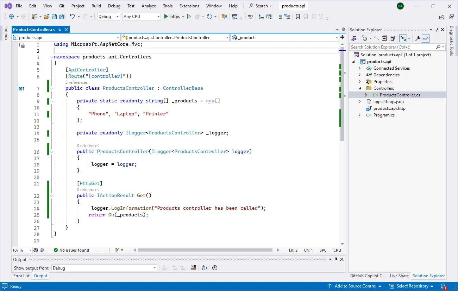Open the Any CPU platform dropdown
The image size is (458, 291).
[141, 16]
